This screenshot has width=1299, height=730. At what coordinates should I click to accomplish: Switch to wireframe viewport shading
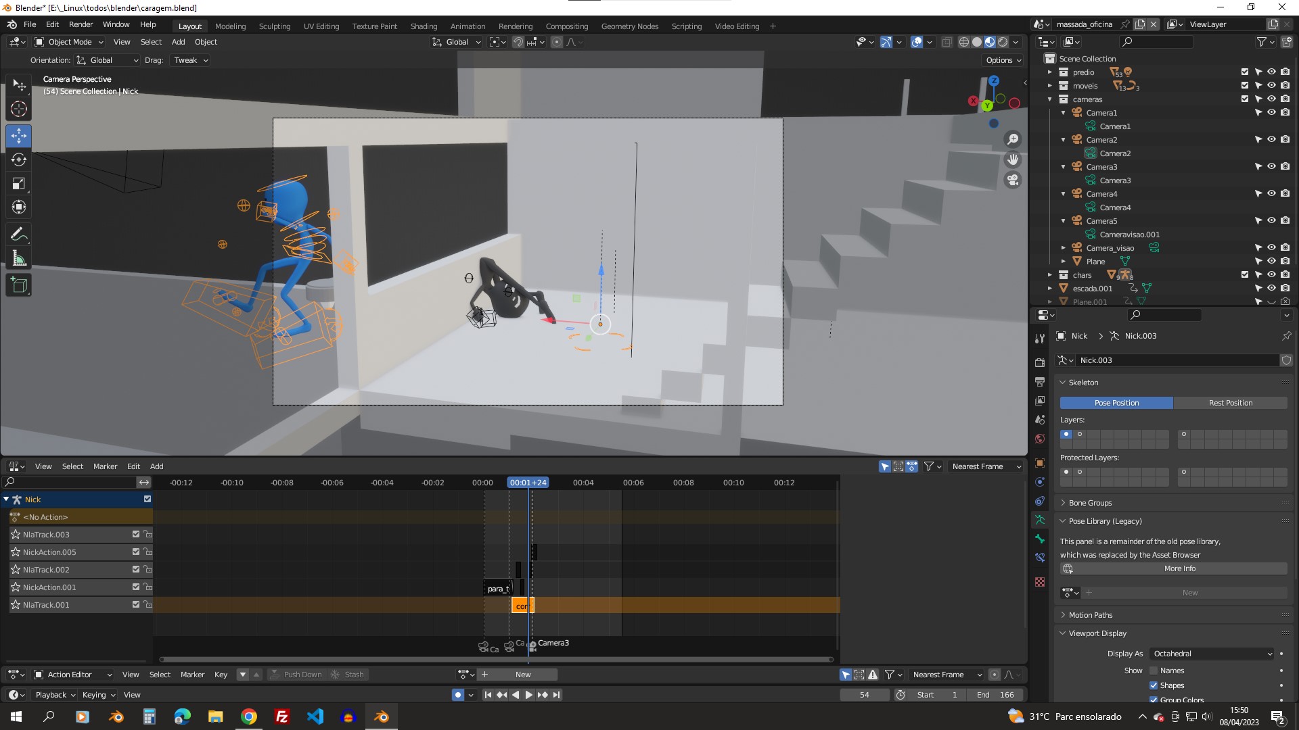964,42
